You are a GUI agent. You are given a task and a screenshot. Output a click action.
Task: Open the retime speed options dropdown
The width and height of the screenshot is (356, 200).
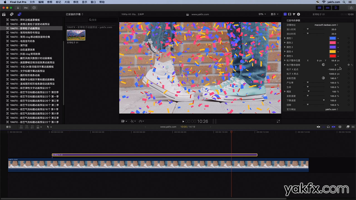[x=141, y=121]
